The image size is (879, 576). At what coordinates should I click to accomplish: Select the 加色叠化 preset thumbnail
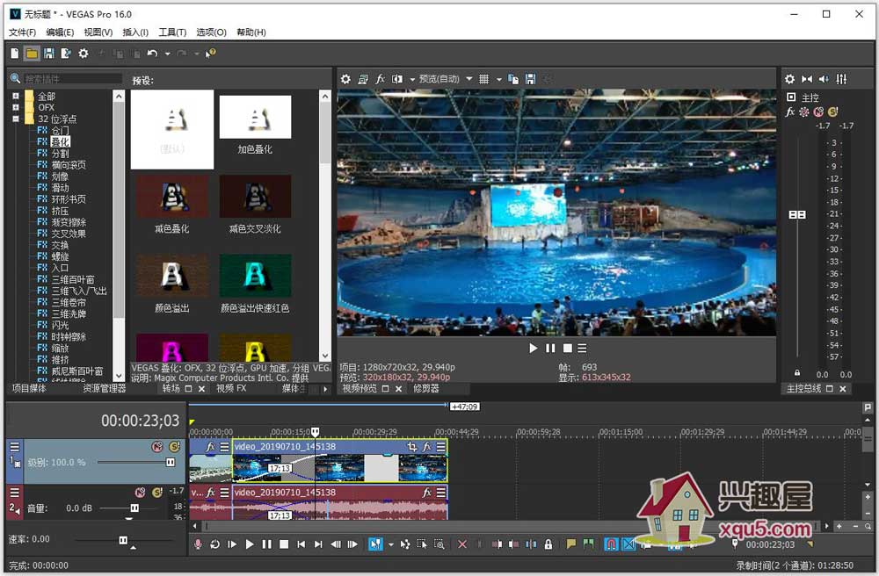(255, 117)
